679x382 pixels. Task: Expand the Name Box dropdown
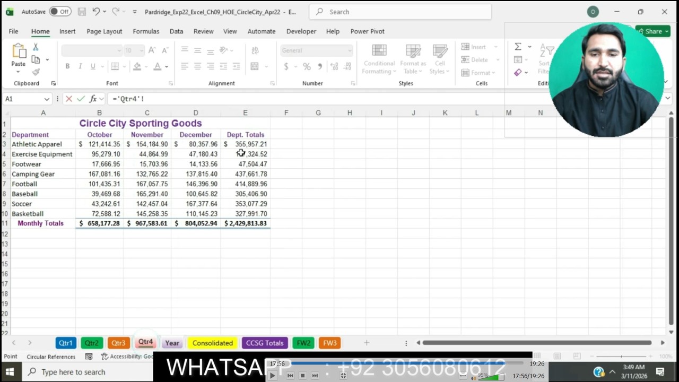point(47,99)
